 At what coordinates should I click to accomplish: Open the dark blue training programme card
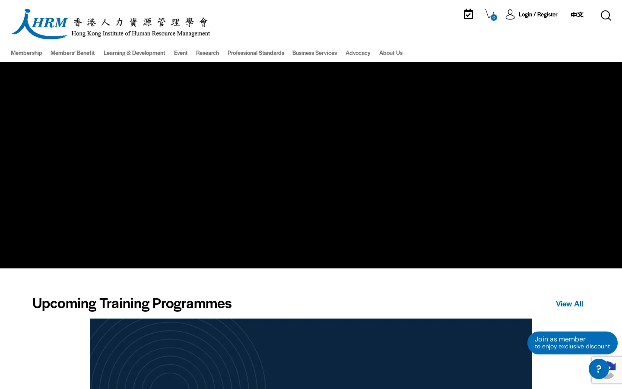[311, 354]
